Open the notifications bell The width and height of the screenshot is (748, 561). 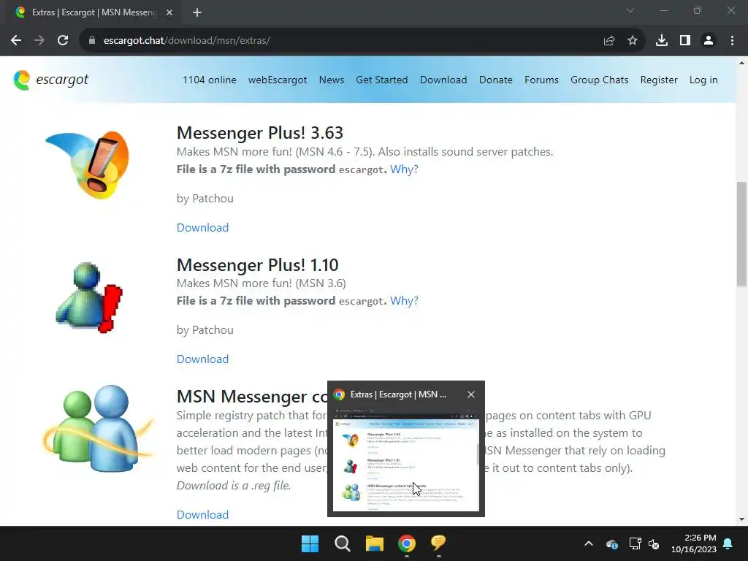pyautogui.click(x=728, y=543)
